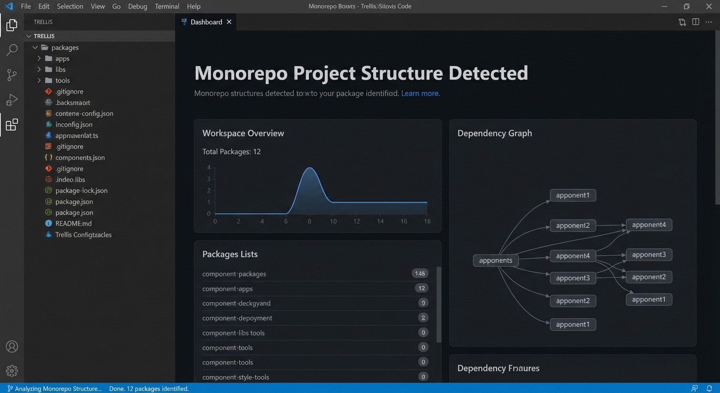Open the Selection menu
Screen dimensions: 720x393
click(70, 6)
